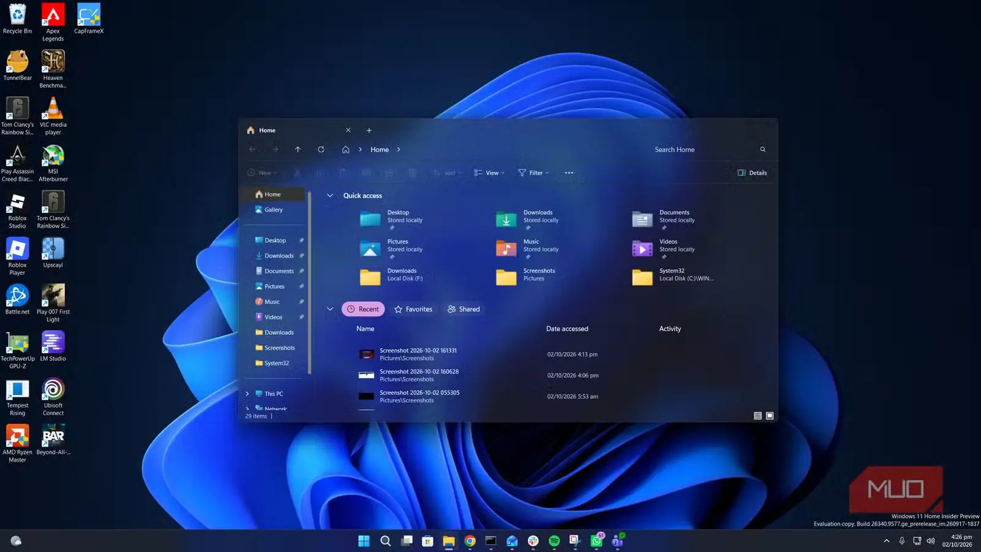The width and height of the screenshot is (981, 552).
Task: Switch to the large icons view at bottom right
Action: (770, 416)
